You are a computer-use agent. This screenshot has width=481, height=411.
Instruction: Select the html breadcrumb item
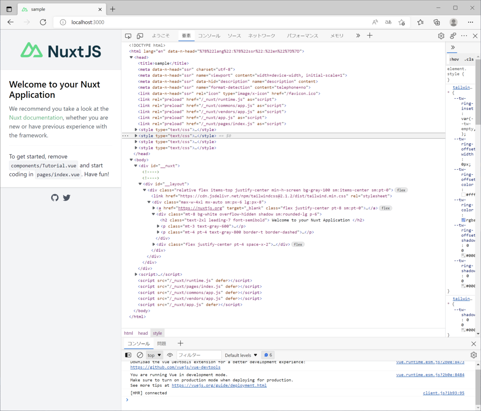coord(128,333)
